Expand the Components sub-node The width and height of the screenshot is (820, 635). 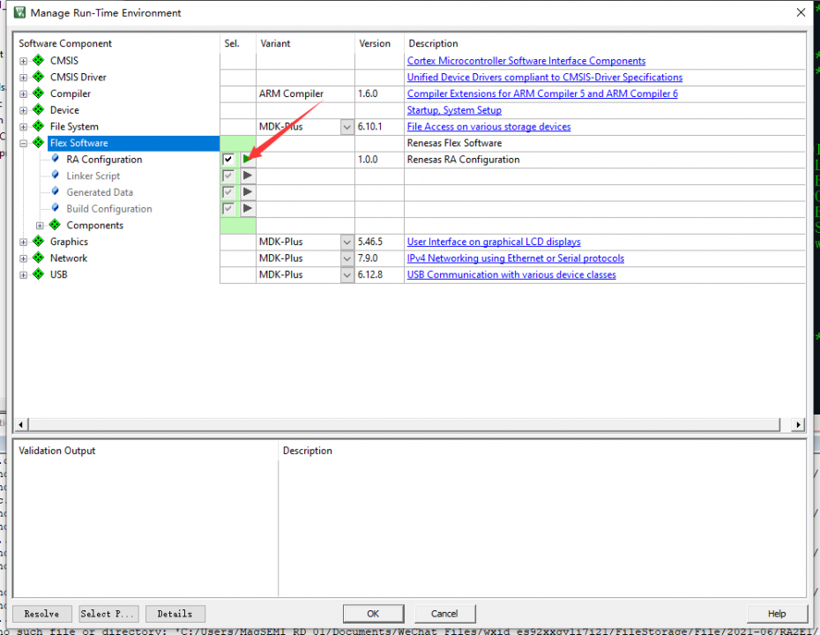pos(40,226)
